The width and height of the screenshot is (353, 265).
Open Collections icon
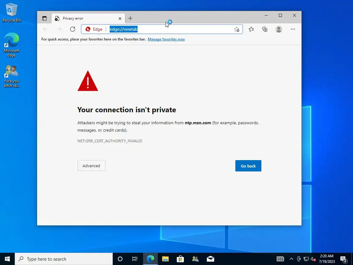pos(265,29)
